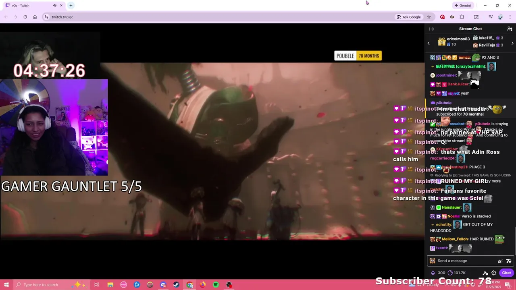The image size is (516, 290).
Task: Click username Hanslauer in chat
Action: [x=451, y=207]
